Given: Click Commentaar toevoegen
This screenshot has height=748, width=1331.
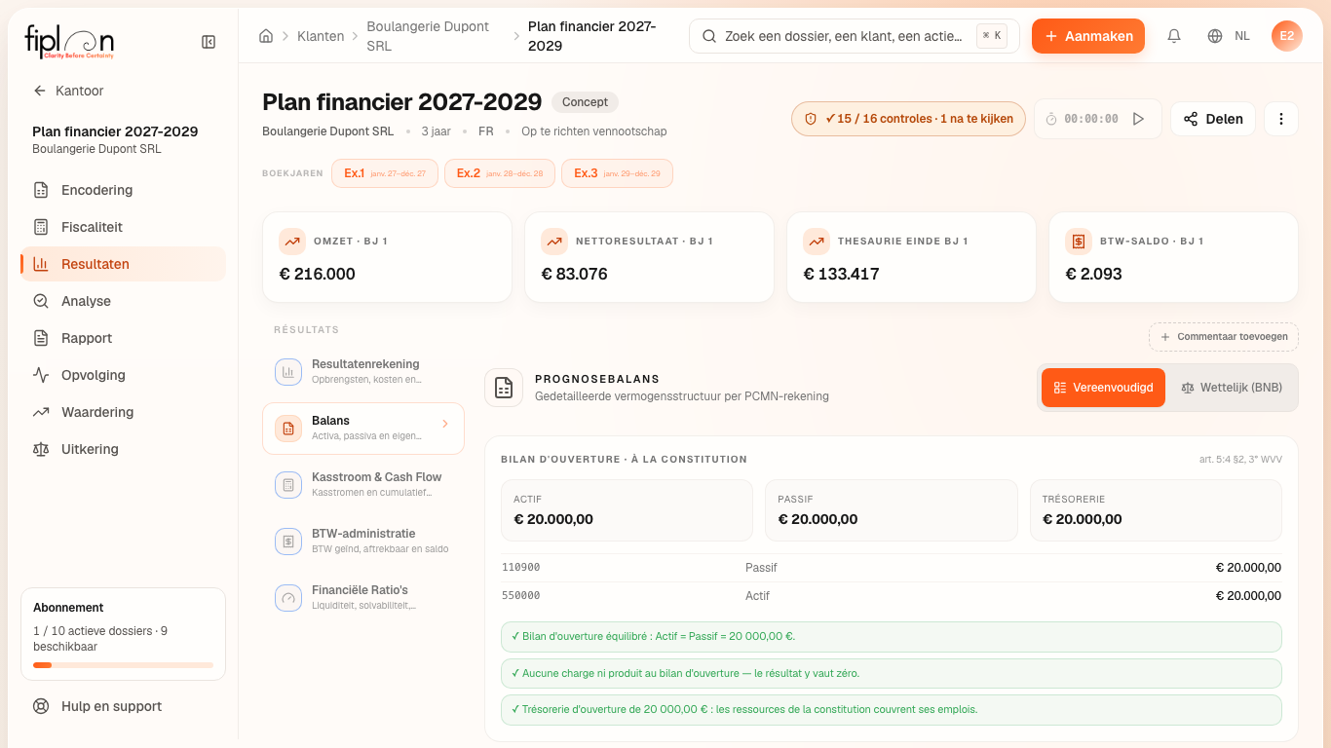Looking at the screenshot, I should tap(1224, 337).
